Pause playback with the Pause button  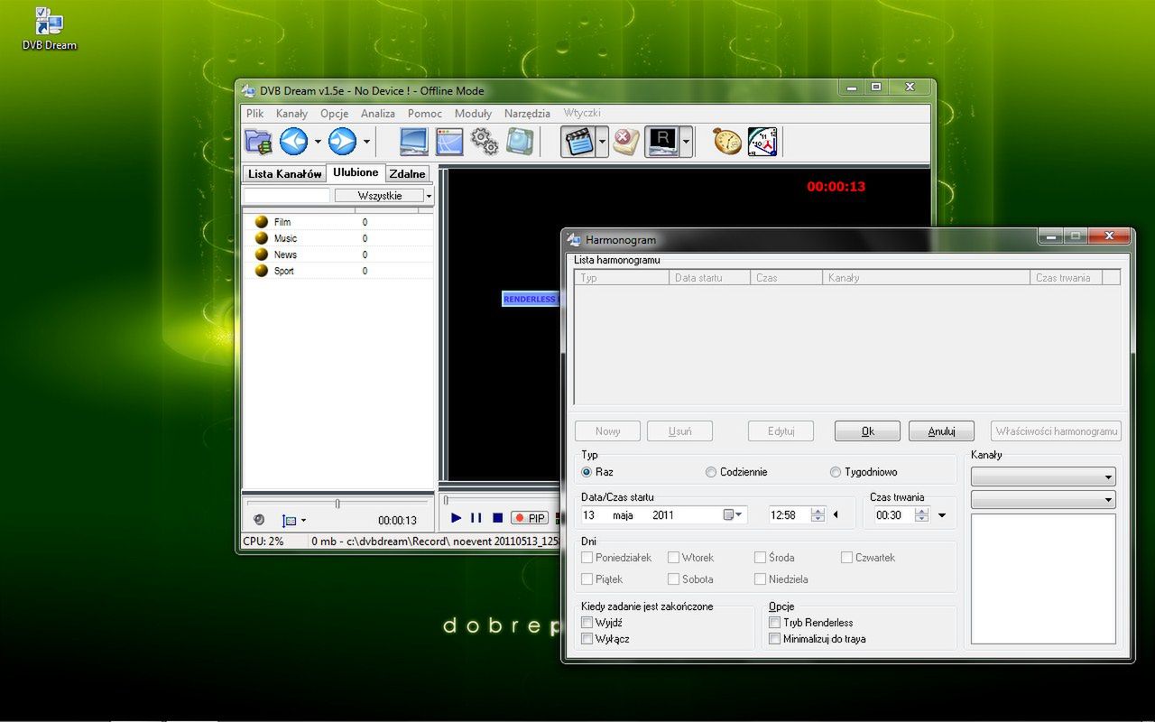476,518
